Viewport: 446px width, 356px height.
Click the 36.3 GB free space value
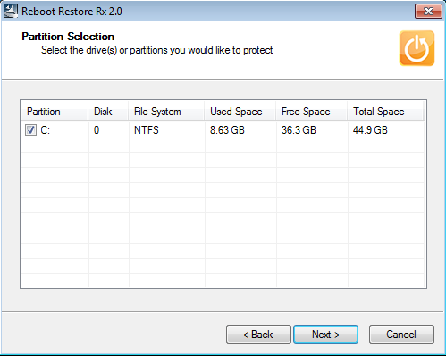pos(299,130)
